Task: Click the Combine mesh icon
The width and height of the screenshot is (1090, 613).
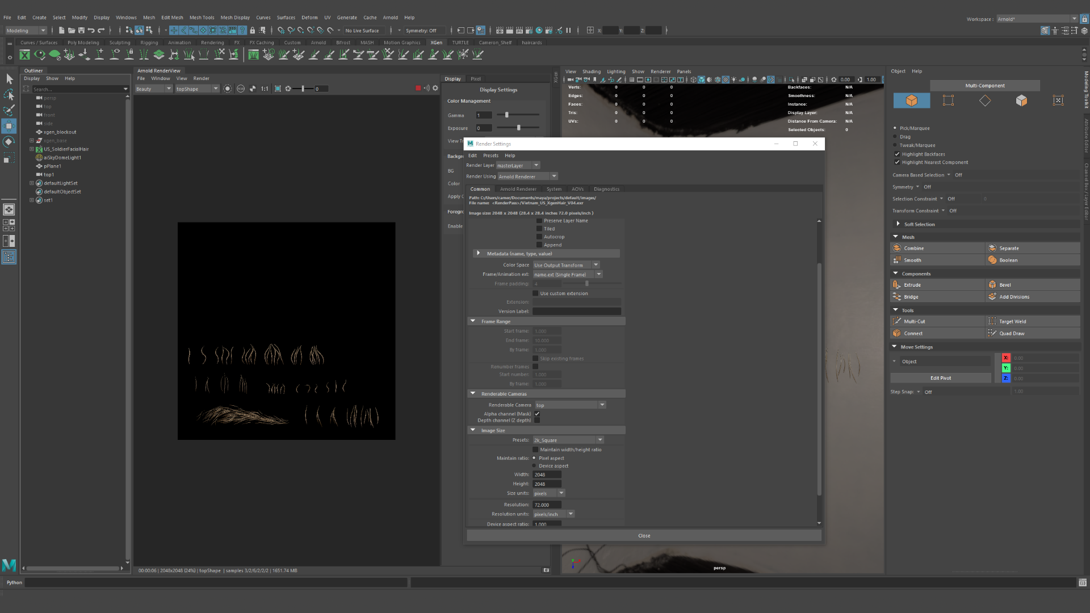Action: click(x=897, y=248)
